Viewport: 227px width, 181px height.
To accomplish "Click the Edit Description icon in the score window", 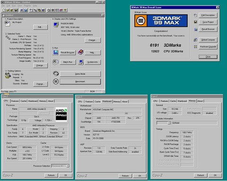I will [x=195, y=15].
